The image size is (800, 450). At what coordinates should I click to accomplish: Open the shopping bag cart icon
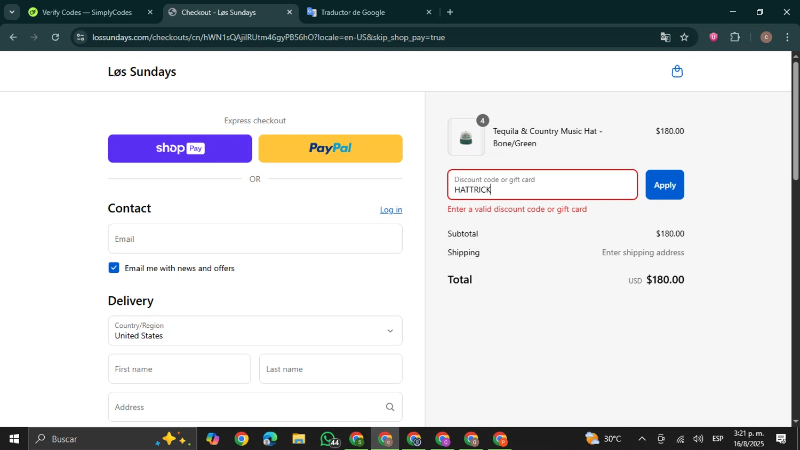[677, 72]
